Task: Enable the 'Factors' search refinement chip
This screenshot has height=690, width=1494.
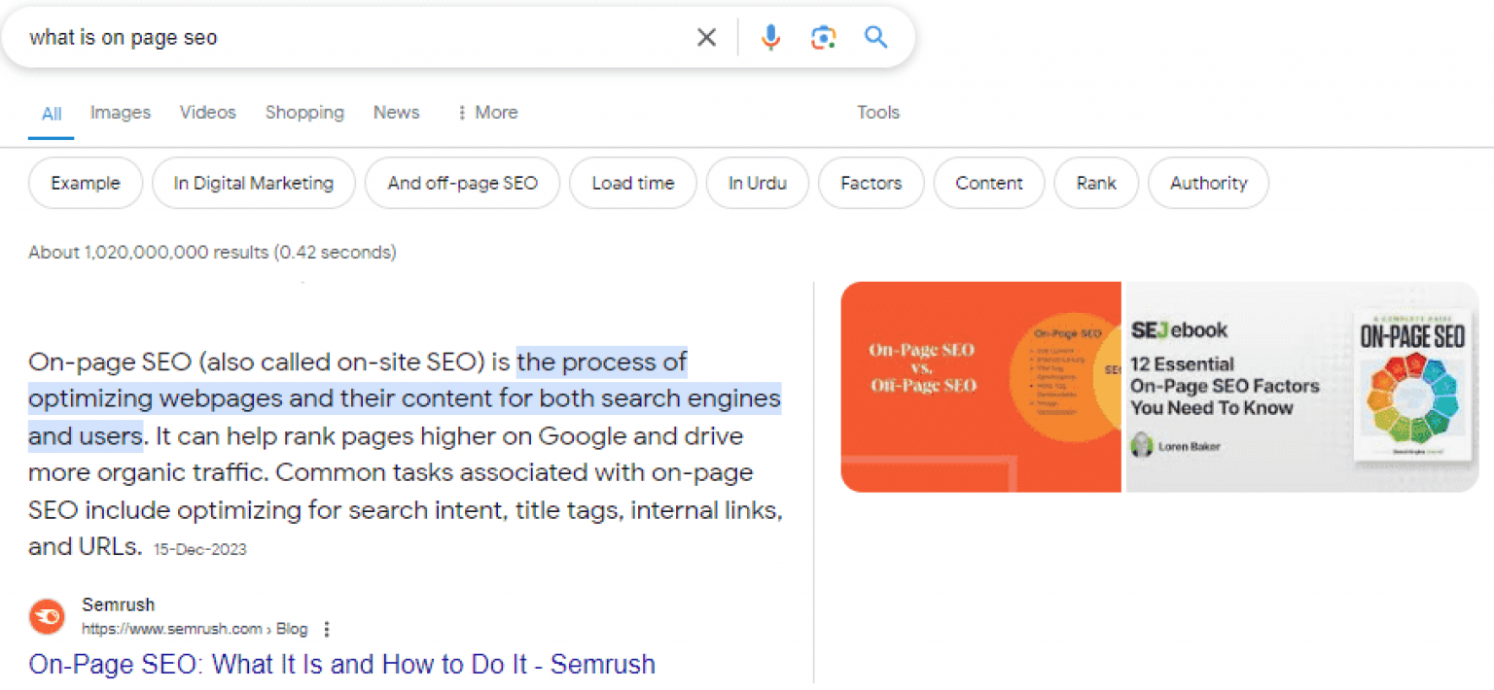Action: (871, 183)
